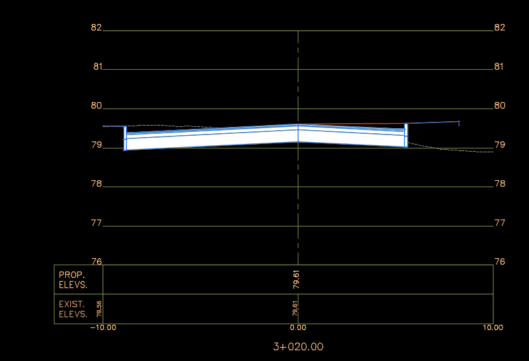Select the left curb of the road section
The image size is (529, 361).
pos(125,138)
